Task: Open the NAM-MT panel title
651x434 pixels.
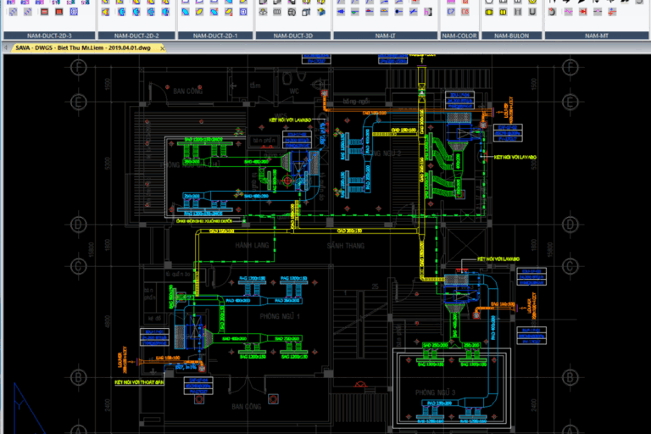Action: (597, 36)
